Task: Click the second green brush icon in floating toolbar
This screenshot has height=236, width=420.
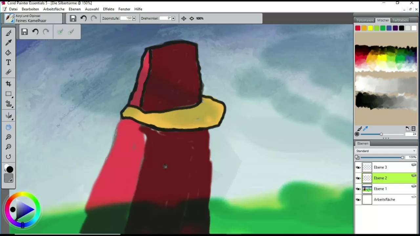Action: pyautogui.click(x=71, y=32)
